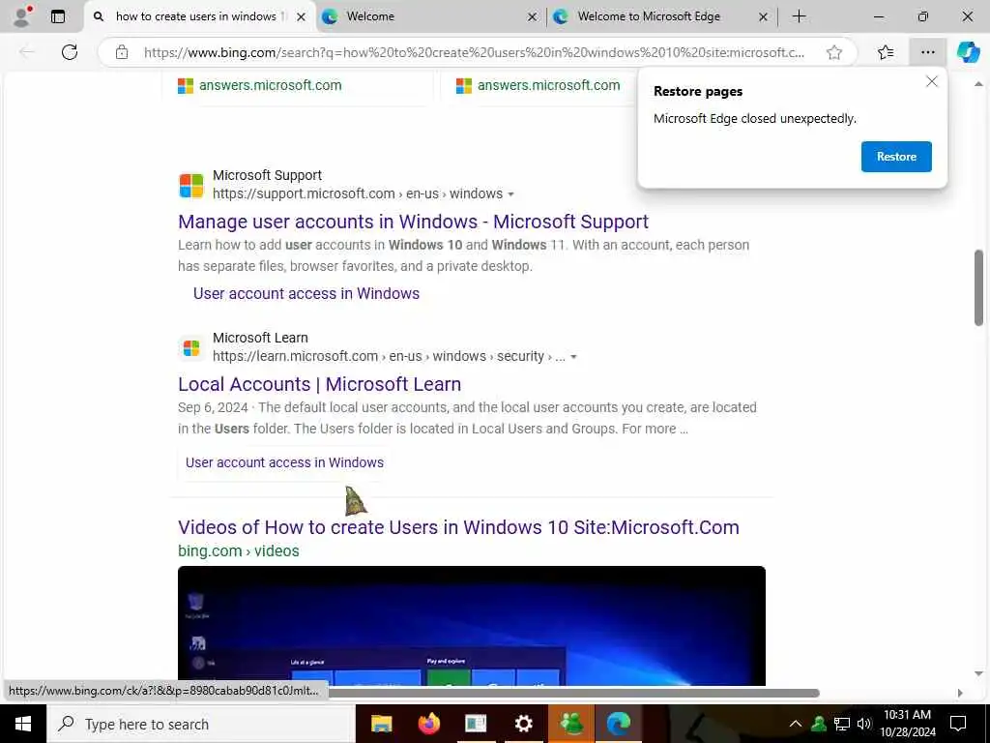990x743 pixels.
Task: Close the 'how to create users' tab
Action: tap(302, 17)
